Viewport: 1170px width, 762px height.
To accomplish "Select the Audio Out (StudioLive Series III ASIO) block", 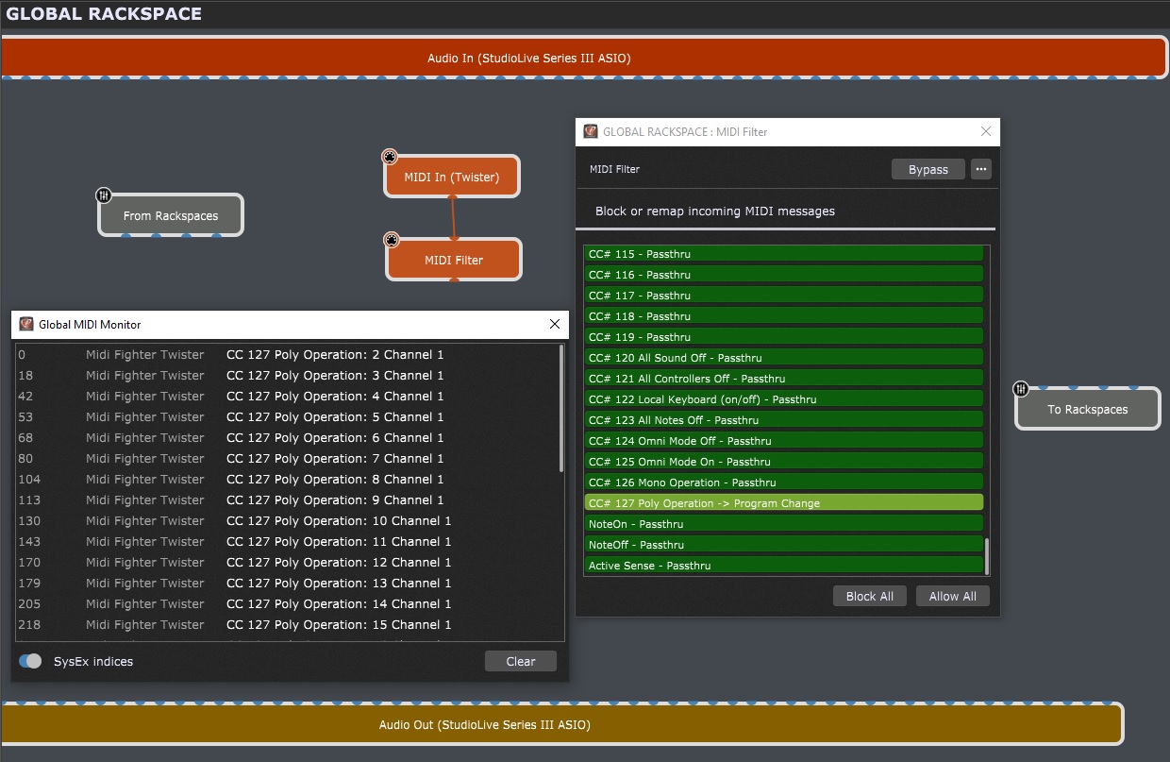I will coord(561,725).
